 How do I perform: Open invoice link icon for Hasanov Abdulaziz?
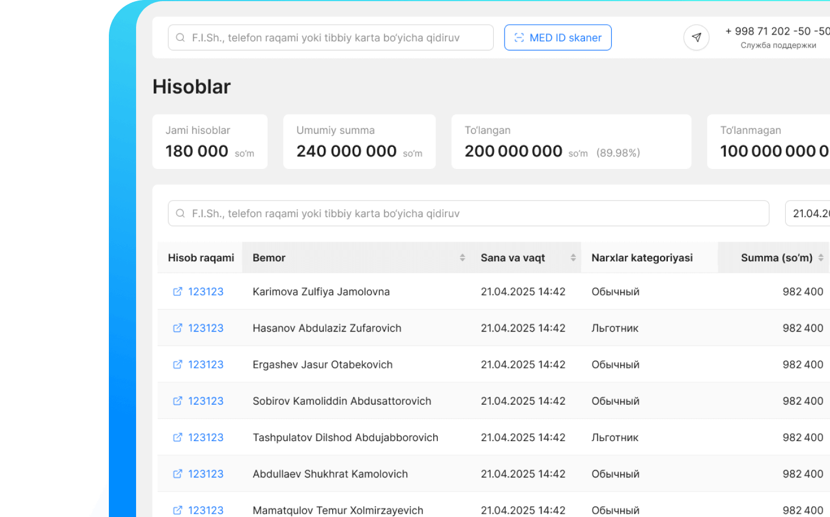tap(177, 328)
